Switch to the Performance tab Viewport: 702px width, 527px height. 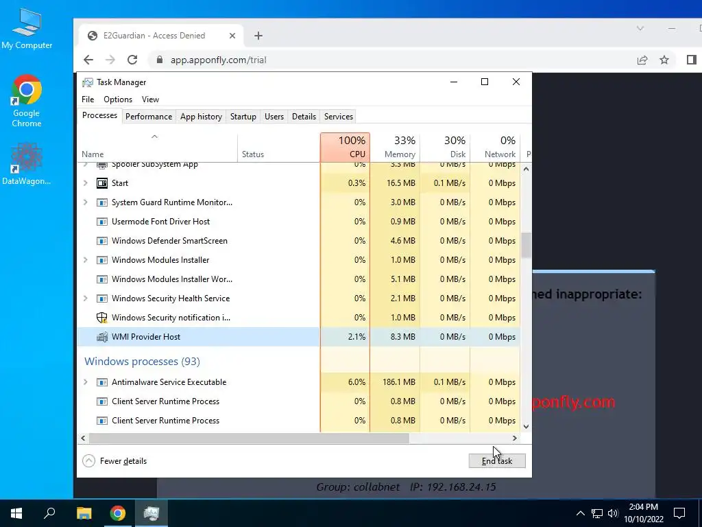click(x=149, y=117)
